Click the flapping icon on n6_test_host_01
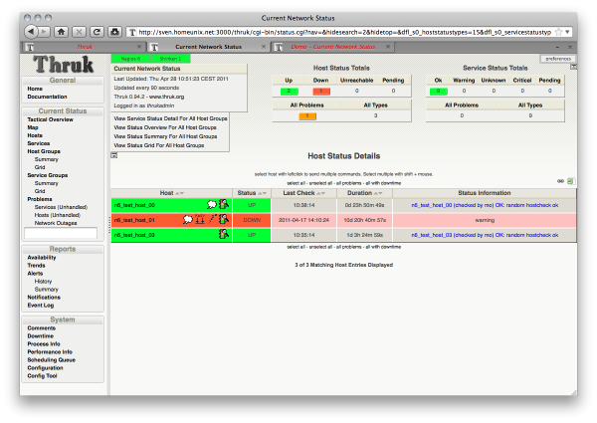Viewport: 597px width, 423px height. coord(212,219)
